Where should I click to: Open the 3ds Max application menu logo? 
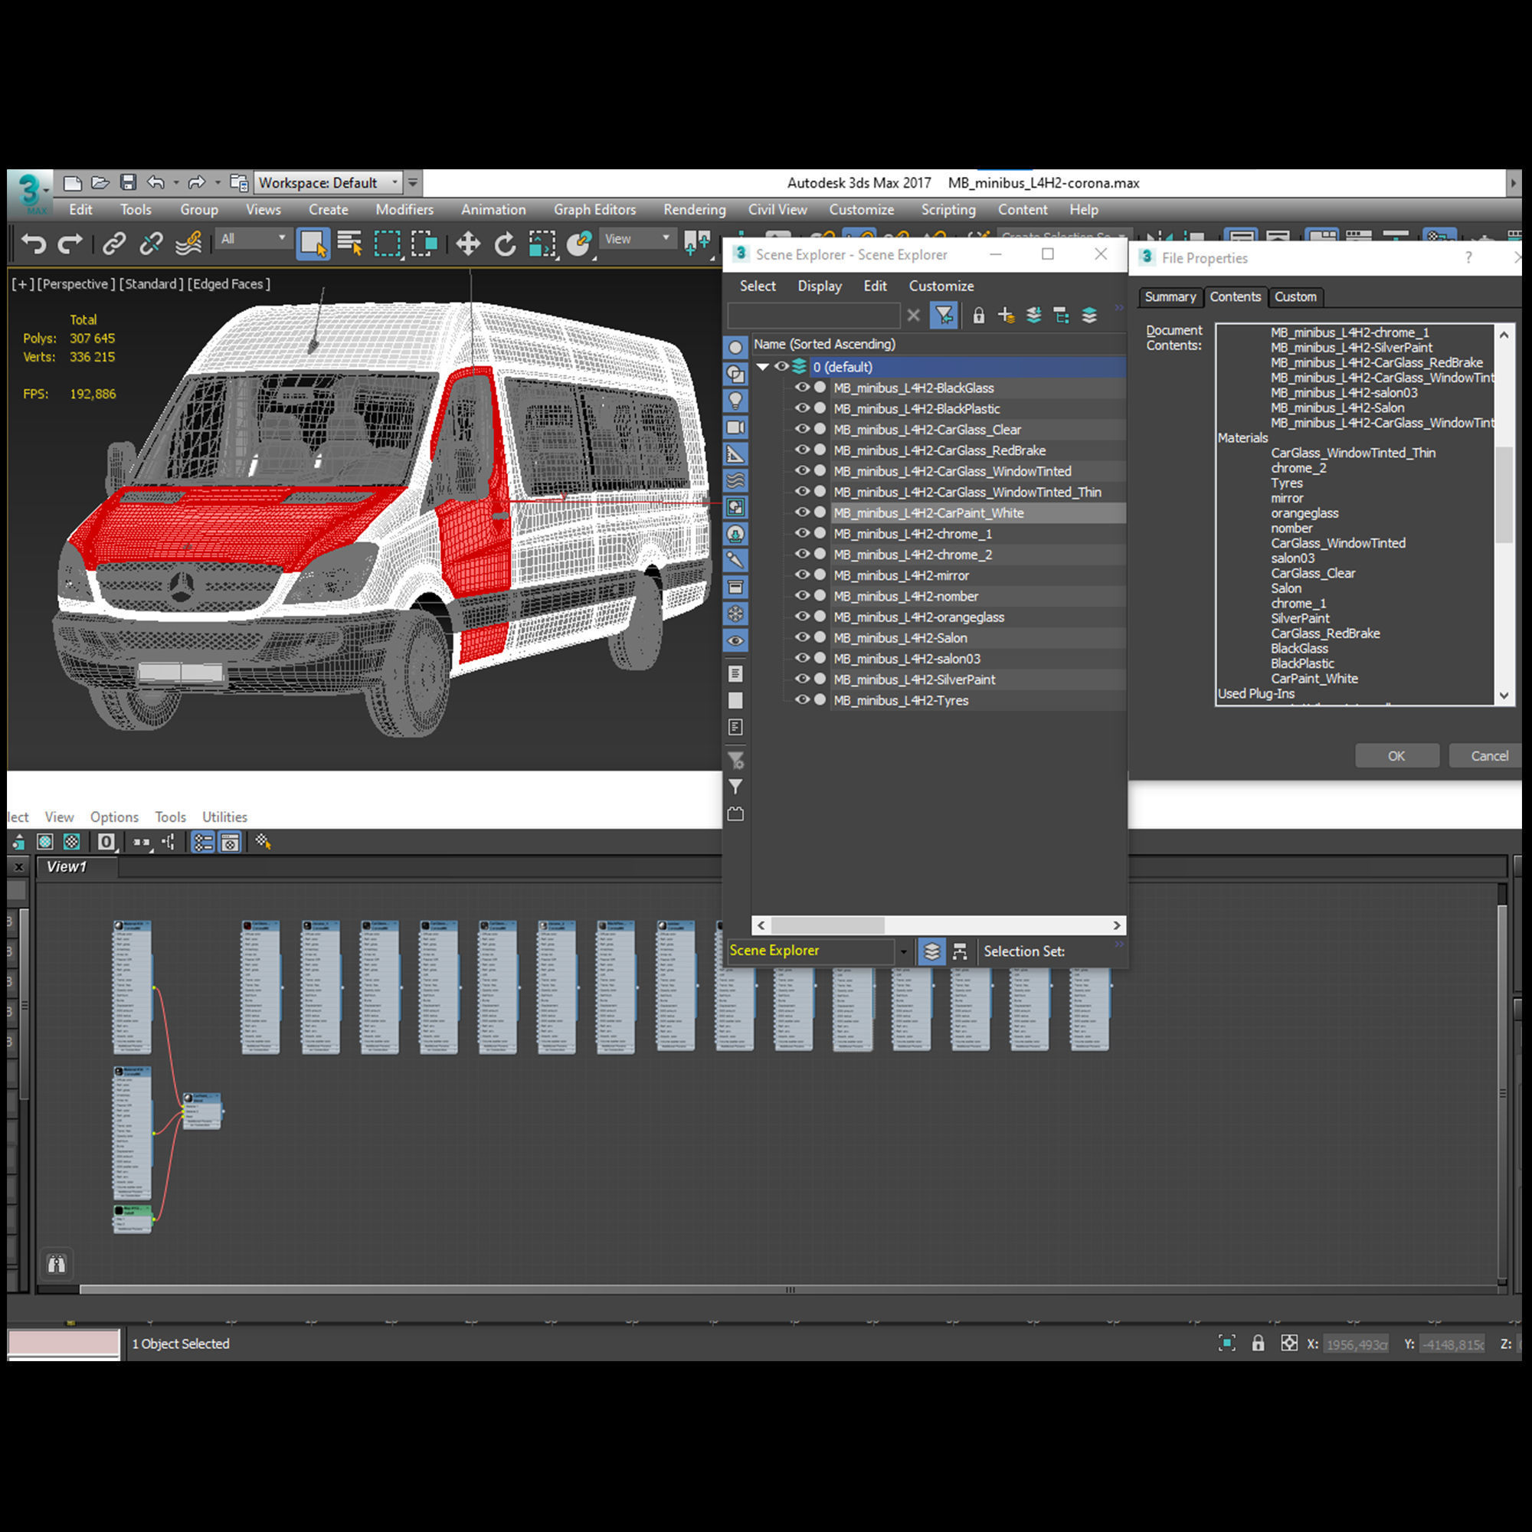pyautogui.click(x=30, y=193)
